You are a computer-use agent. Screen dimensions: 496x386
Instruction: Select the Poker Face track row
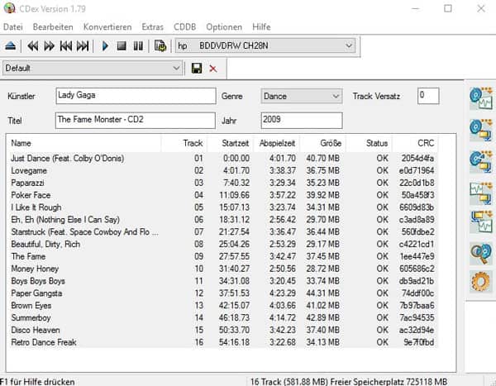(222, 195)
